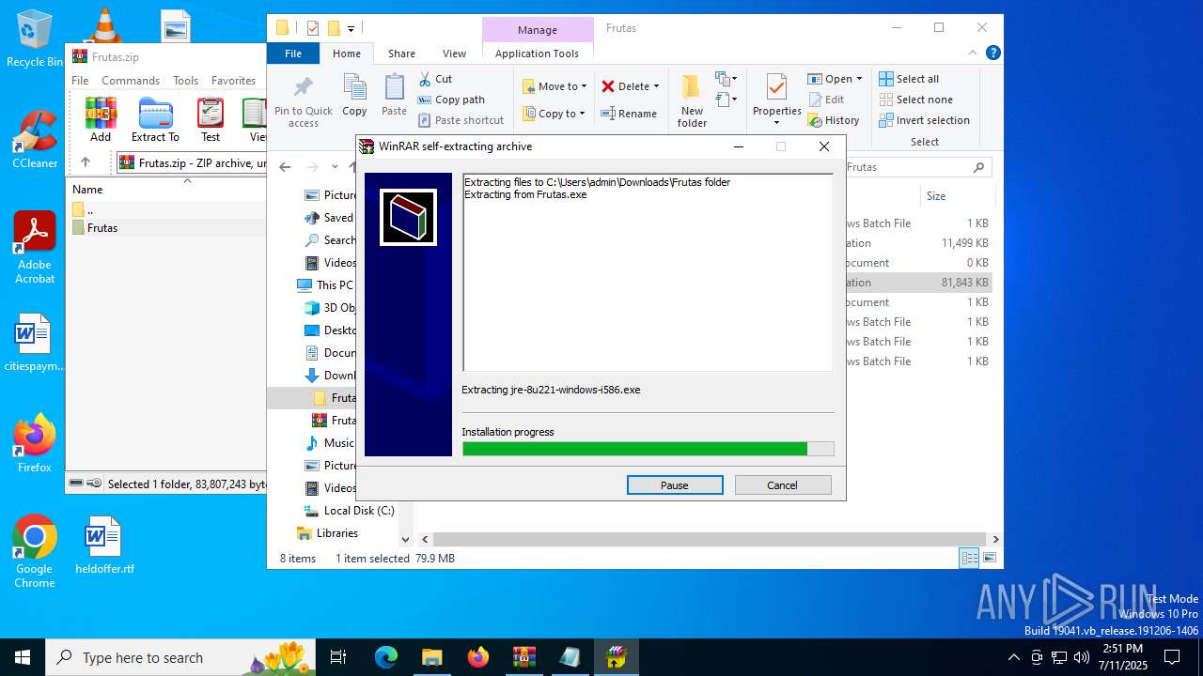Click taskbar search box
The width and height of the screenshot is (1203, 676).
coord(182,657)
